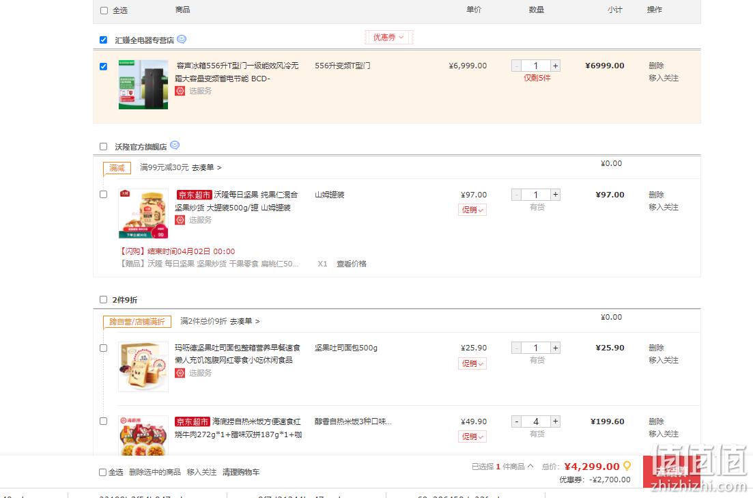Open the 【赠品】沃隆 每日坚果 gift link
This screenshot has width=753, height=498.
point(209,264)
